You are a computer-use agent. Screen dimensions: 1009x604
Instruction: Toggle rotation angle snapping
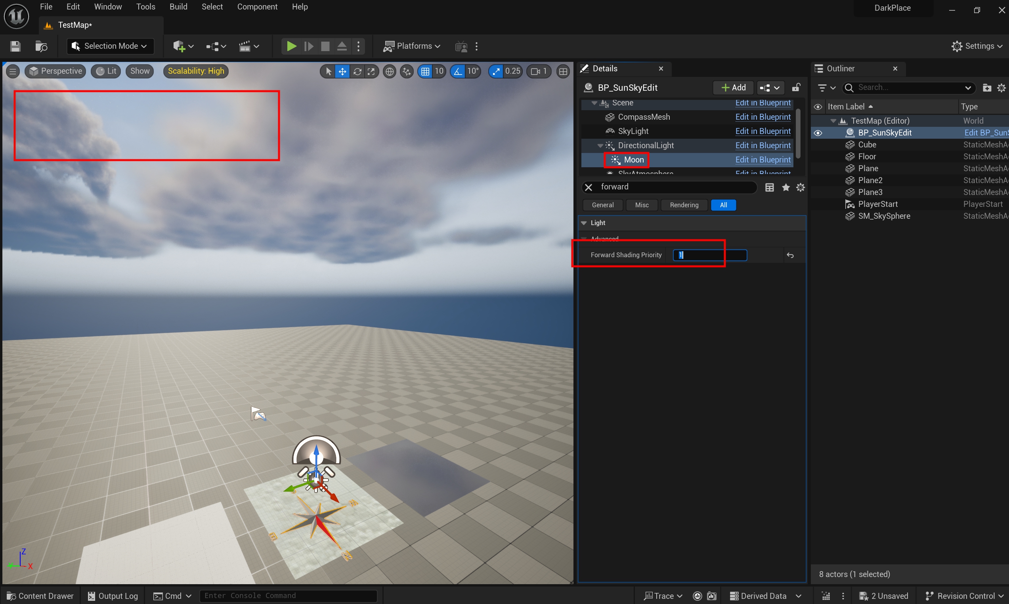point(458,72)
